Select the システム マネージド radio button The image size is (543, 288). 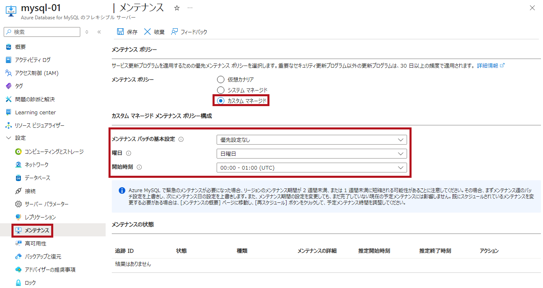click(x=221, y=90)
